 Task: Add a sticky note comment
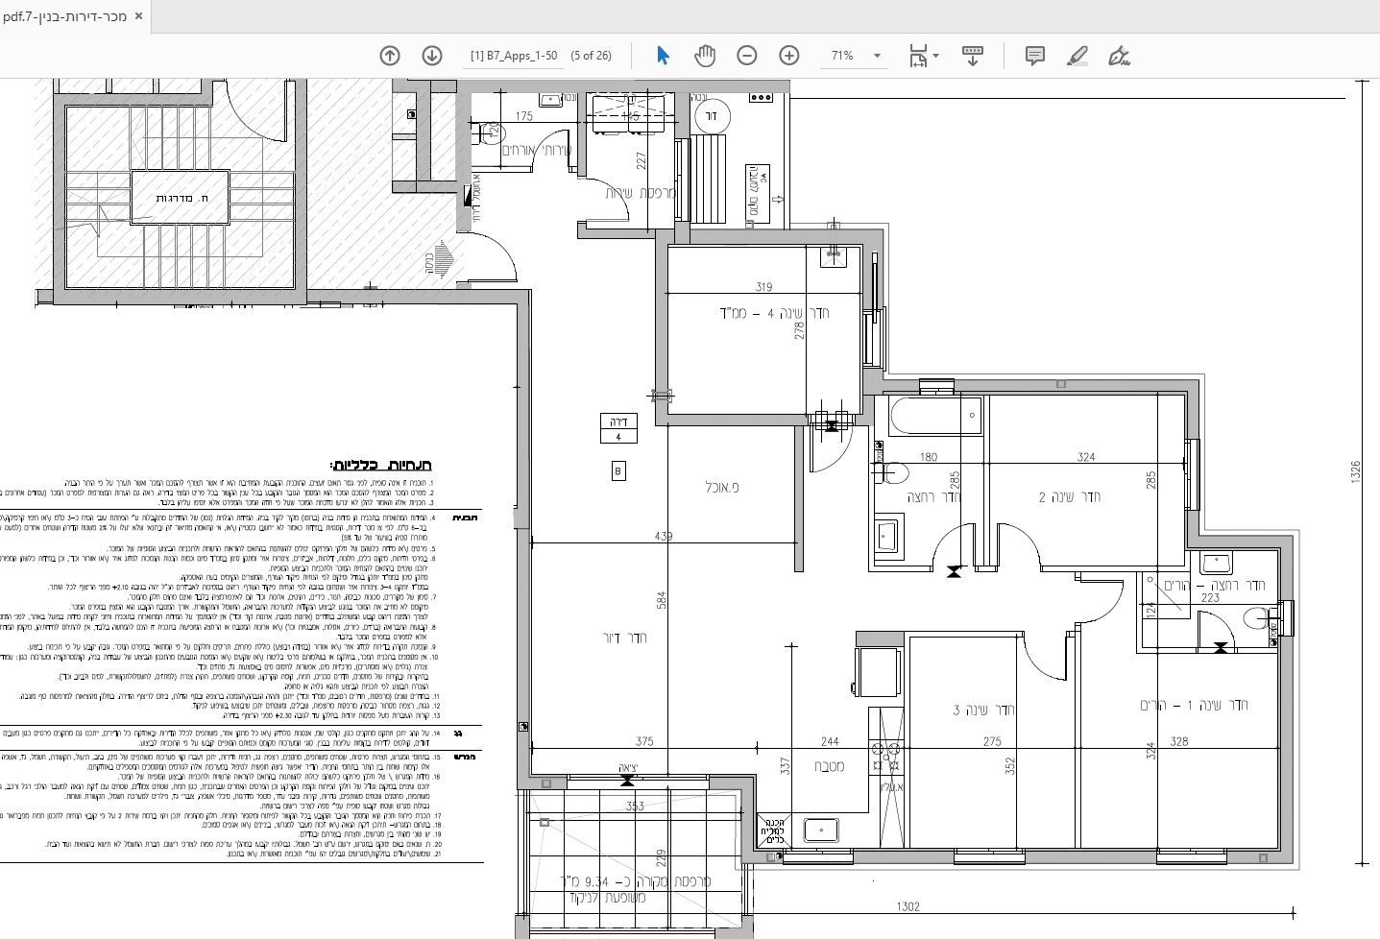click(1034, 56)
